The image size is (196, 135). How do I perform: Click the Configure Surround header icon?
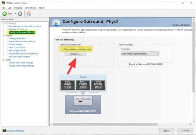click(56, 23)
